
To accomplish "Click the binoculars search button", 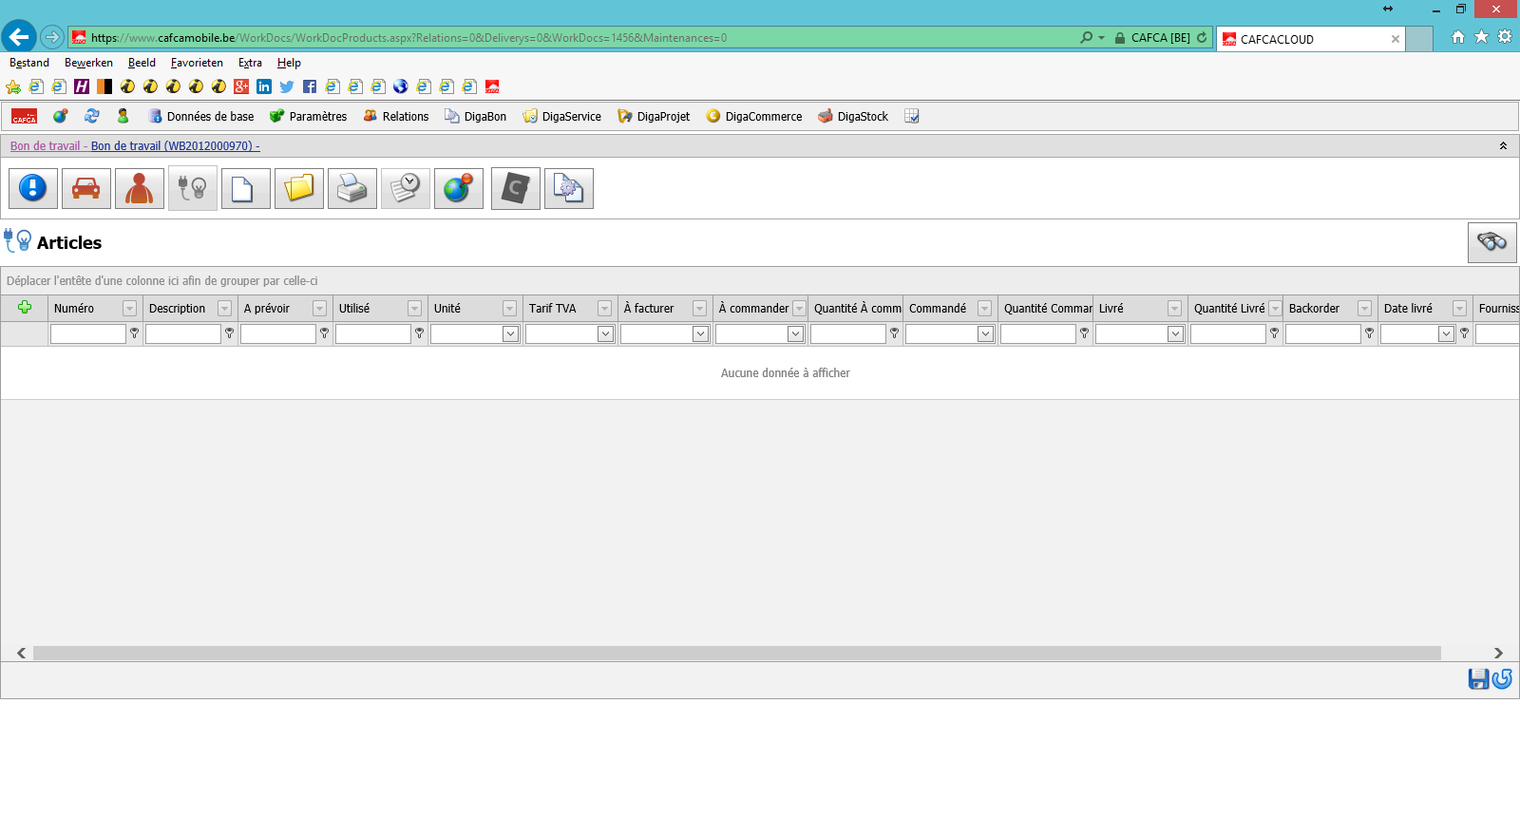I will (x=1492, y=242).
